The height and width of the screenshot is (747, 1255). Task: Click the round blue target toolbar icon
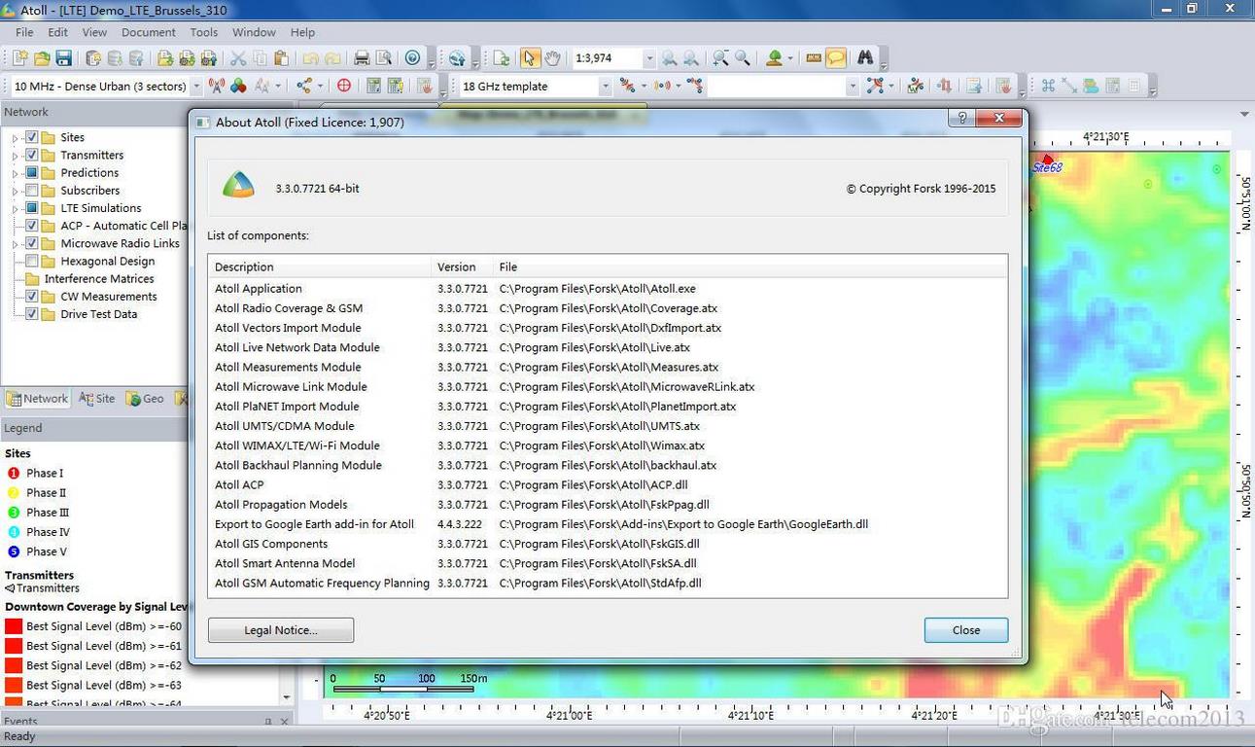(412, 58)
